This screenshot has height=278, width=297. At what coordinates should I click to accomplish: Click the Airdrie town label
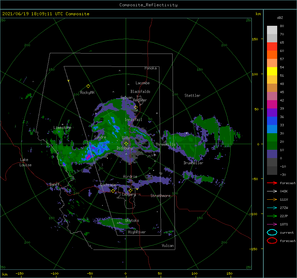pos(130,177)
